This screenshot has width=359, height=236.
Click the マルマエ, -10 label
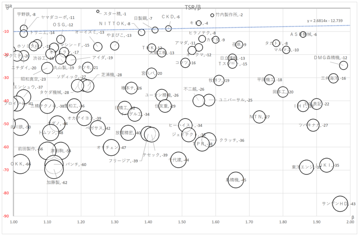pos(286,50)
